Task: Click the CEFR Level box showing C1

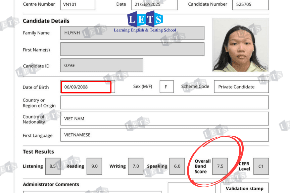Action: point(261,166)
